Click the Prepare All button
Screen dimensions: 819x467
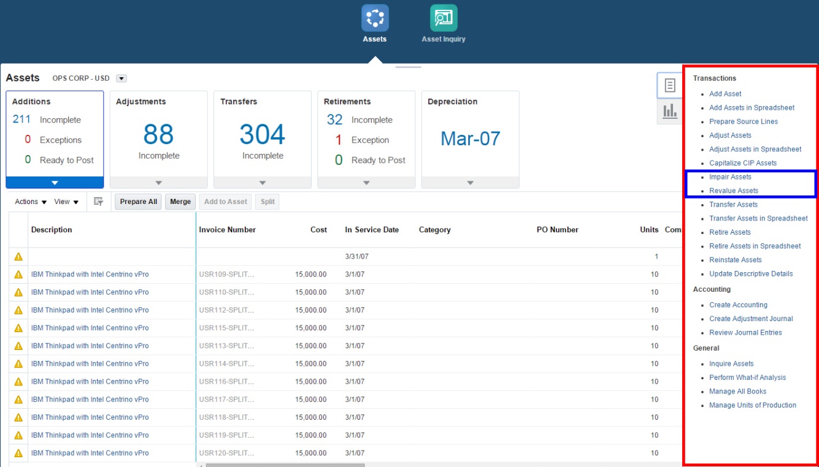139,202
